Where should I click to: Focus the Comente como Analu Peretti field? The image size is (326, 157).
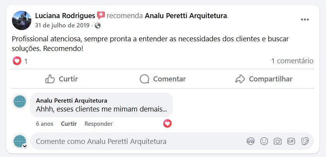pyautogui.click(x=135, y=142)
